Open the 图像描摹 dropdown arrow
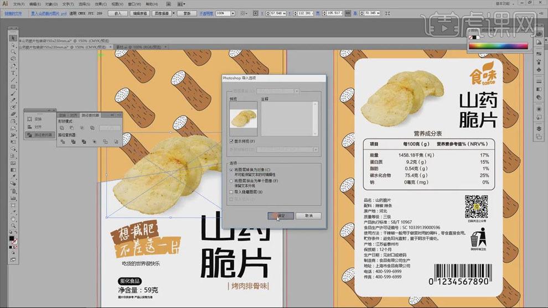Image resolution: width=548 pixels, height=308 pixels. point(174,13)
